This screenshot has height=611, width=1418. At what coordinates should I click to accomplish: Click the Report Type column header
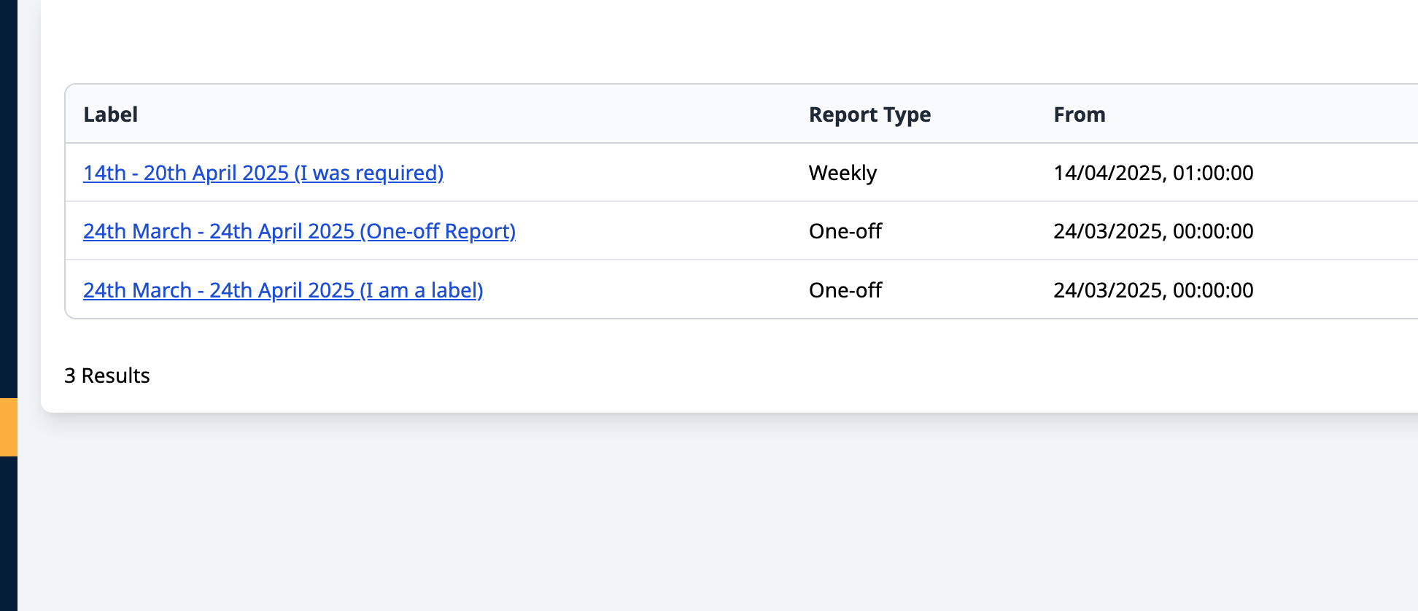[x=869, y=114]
